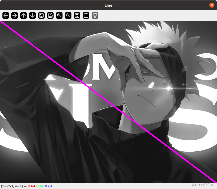Zoom in with the plus magnifier
This screenshot has width=217, height=189.
point(59,15)
